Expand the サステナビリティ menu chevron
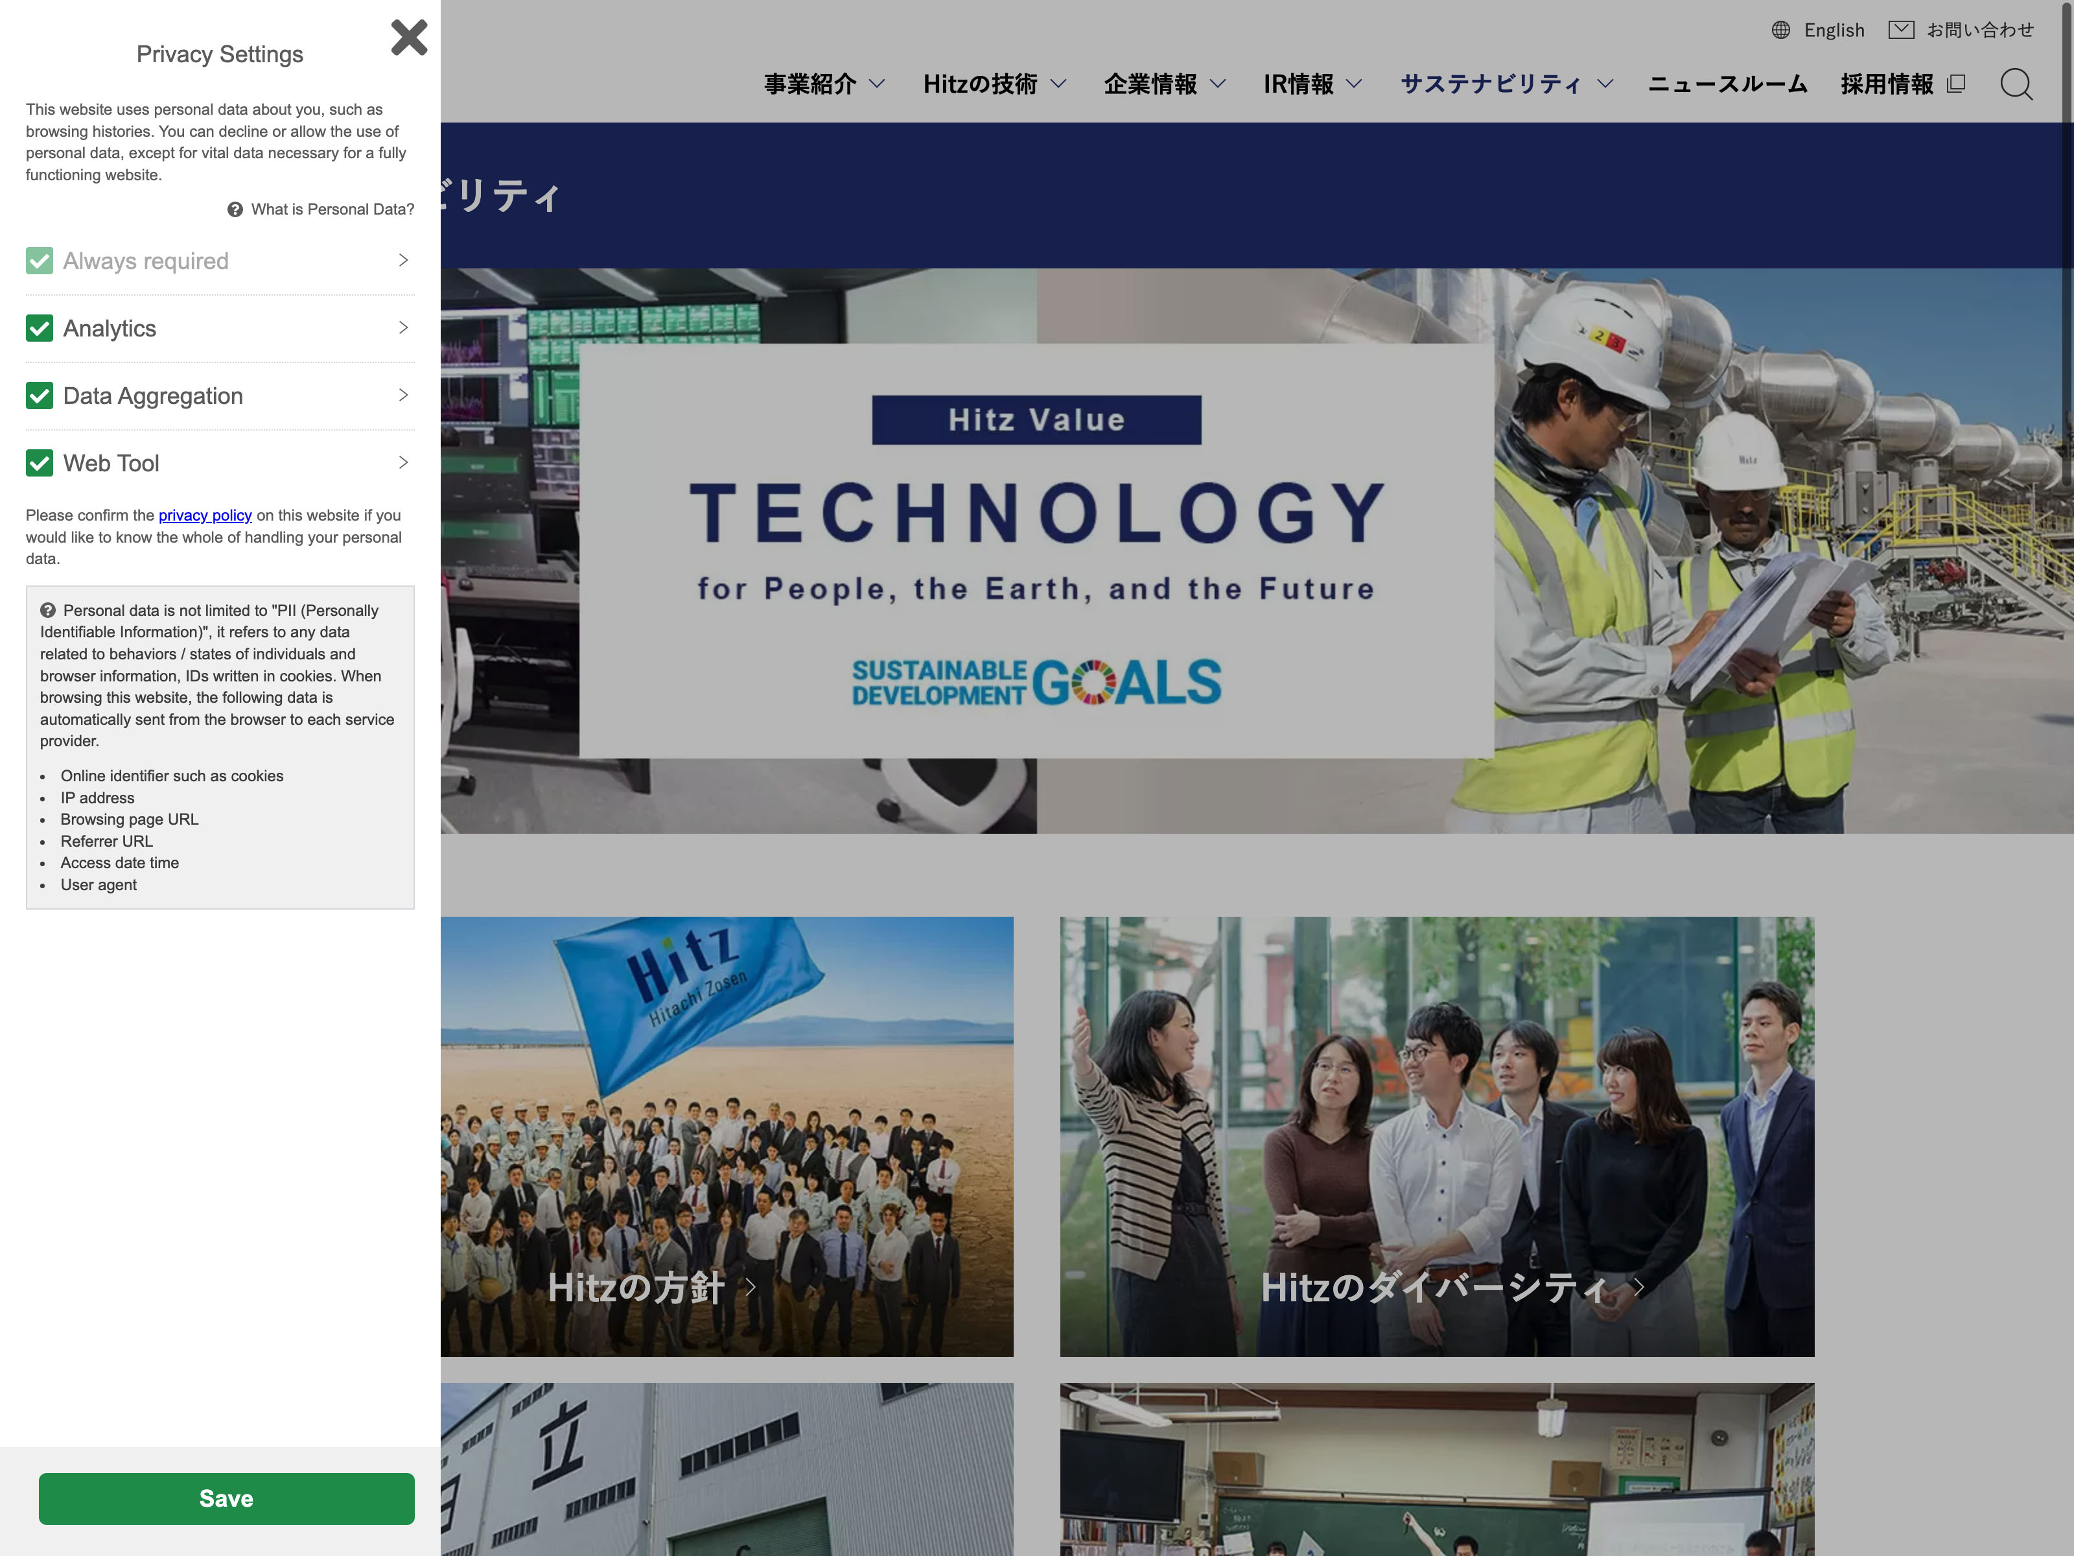The image size is (2074, 1556). pyautogui.click(x=1605, y=84)
